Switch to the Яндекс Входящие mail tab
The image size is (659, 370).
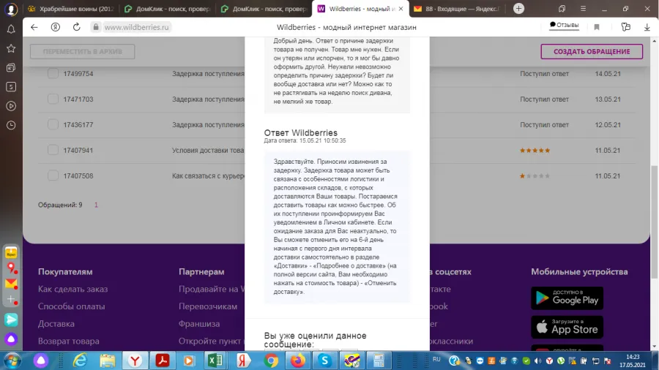(x=457, y=9)
